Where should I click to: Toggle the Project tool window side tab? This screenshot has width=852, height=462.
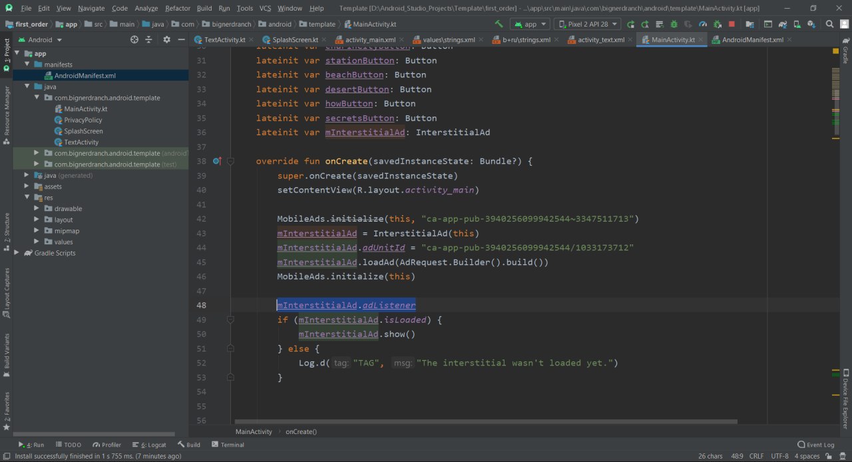[x=7, y=55]
